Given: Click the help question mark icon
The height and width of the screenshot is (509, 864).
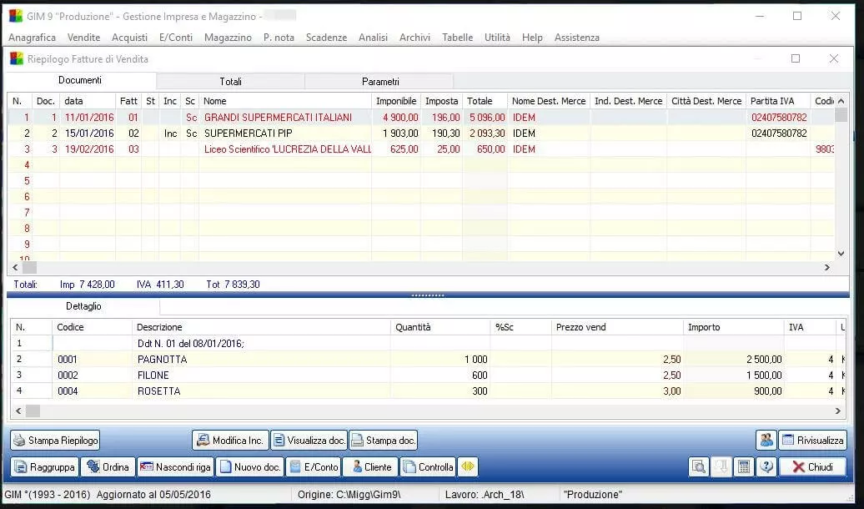Looking at the screenshot, I should point(766,467).
